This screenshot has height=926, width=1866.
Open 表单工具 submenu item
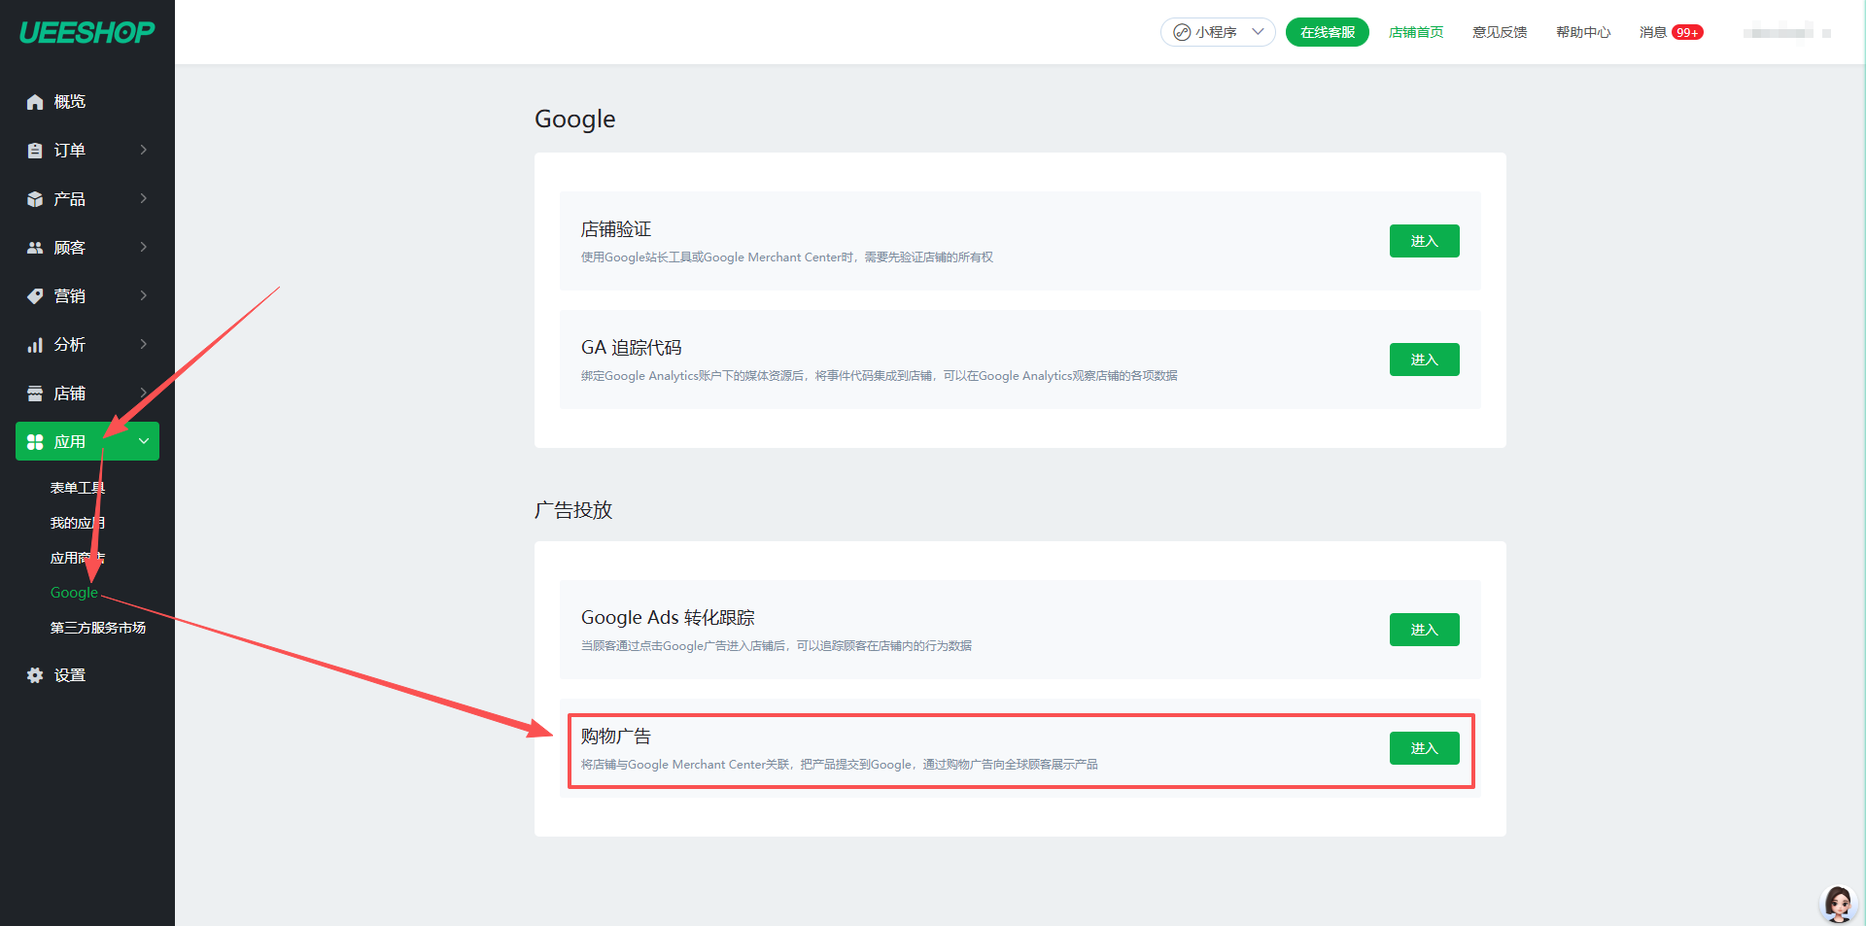click(78, 488)
